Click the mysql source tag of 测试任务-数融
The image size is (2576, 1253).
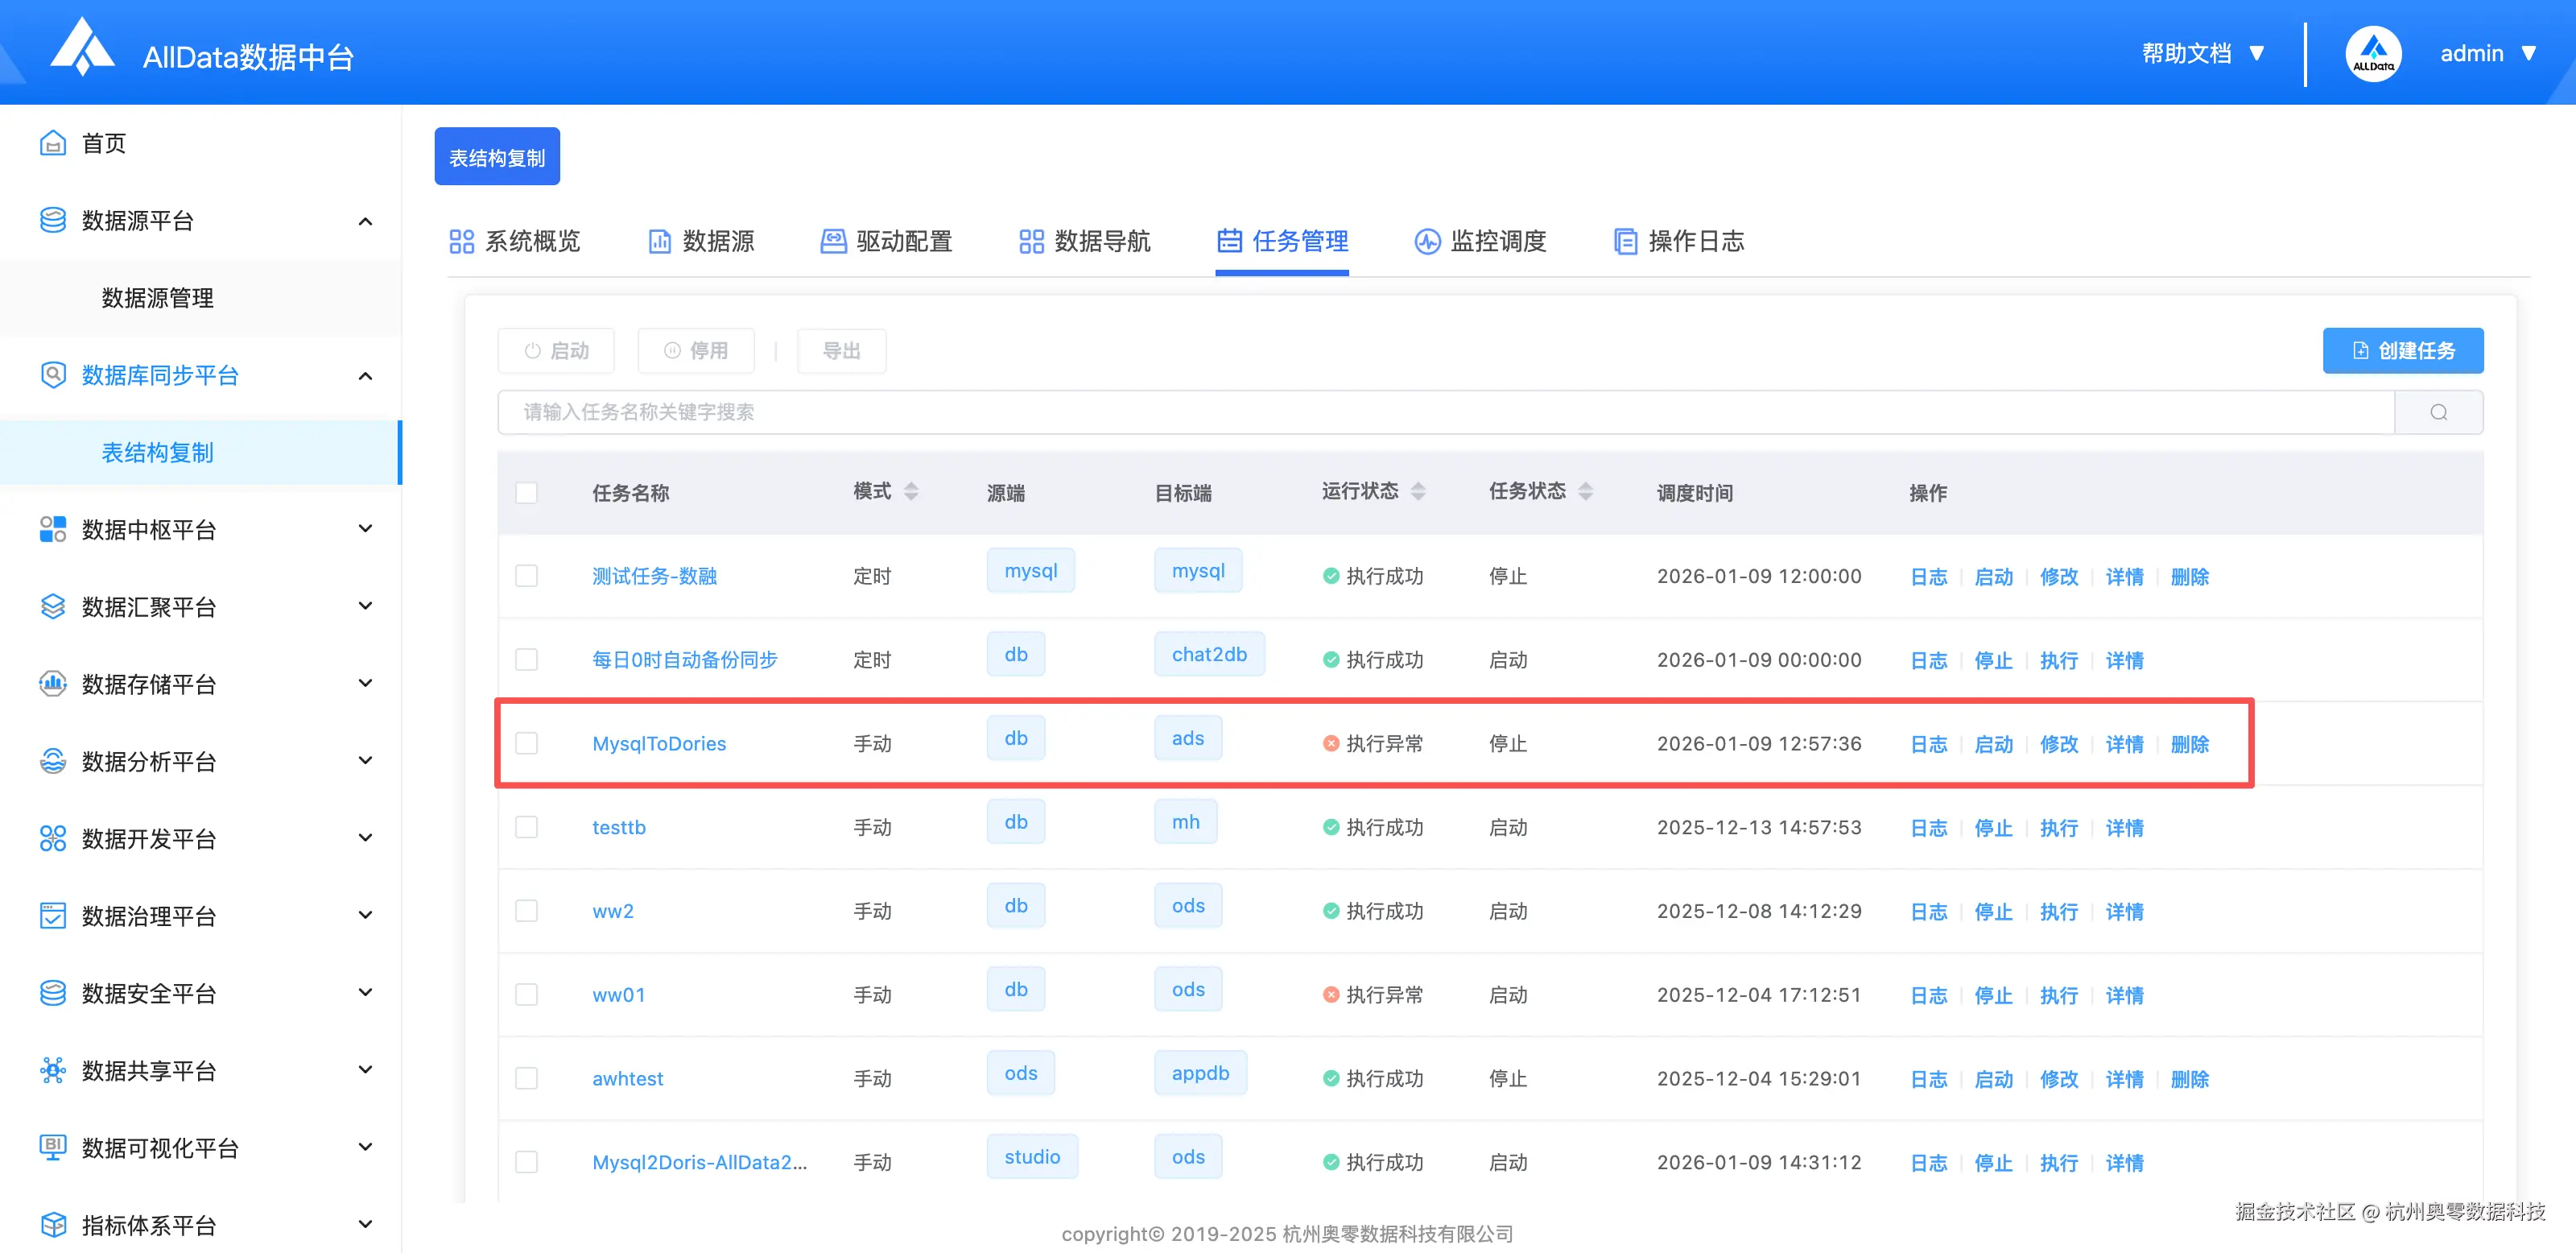pyautogui.click(x=1031, y=570)
